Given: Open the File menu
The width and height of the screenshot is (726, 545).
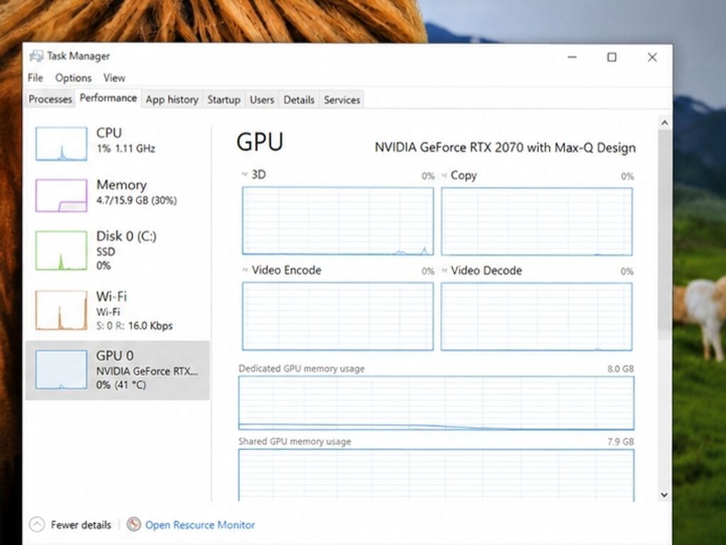Looking at the screenshot, I should coord(35,78).
